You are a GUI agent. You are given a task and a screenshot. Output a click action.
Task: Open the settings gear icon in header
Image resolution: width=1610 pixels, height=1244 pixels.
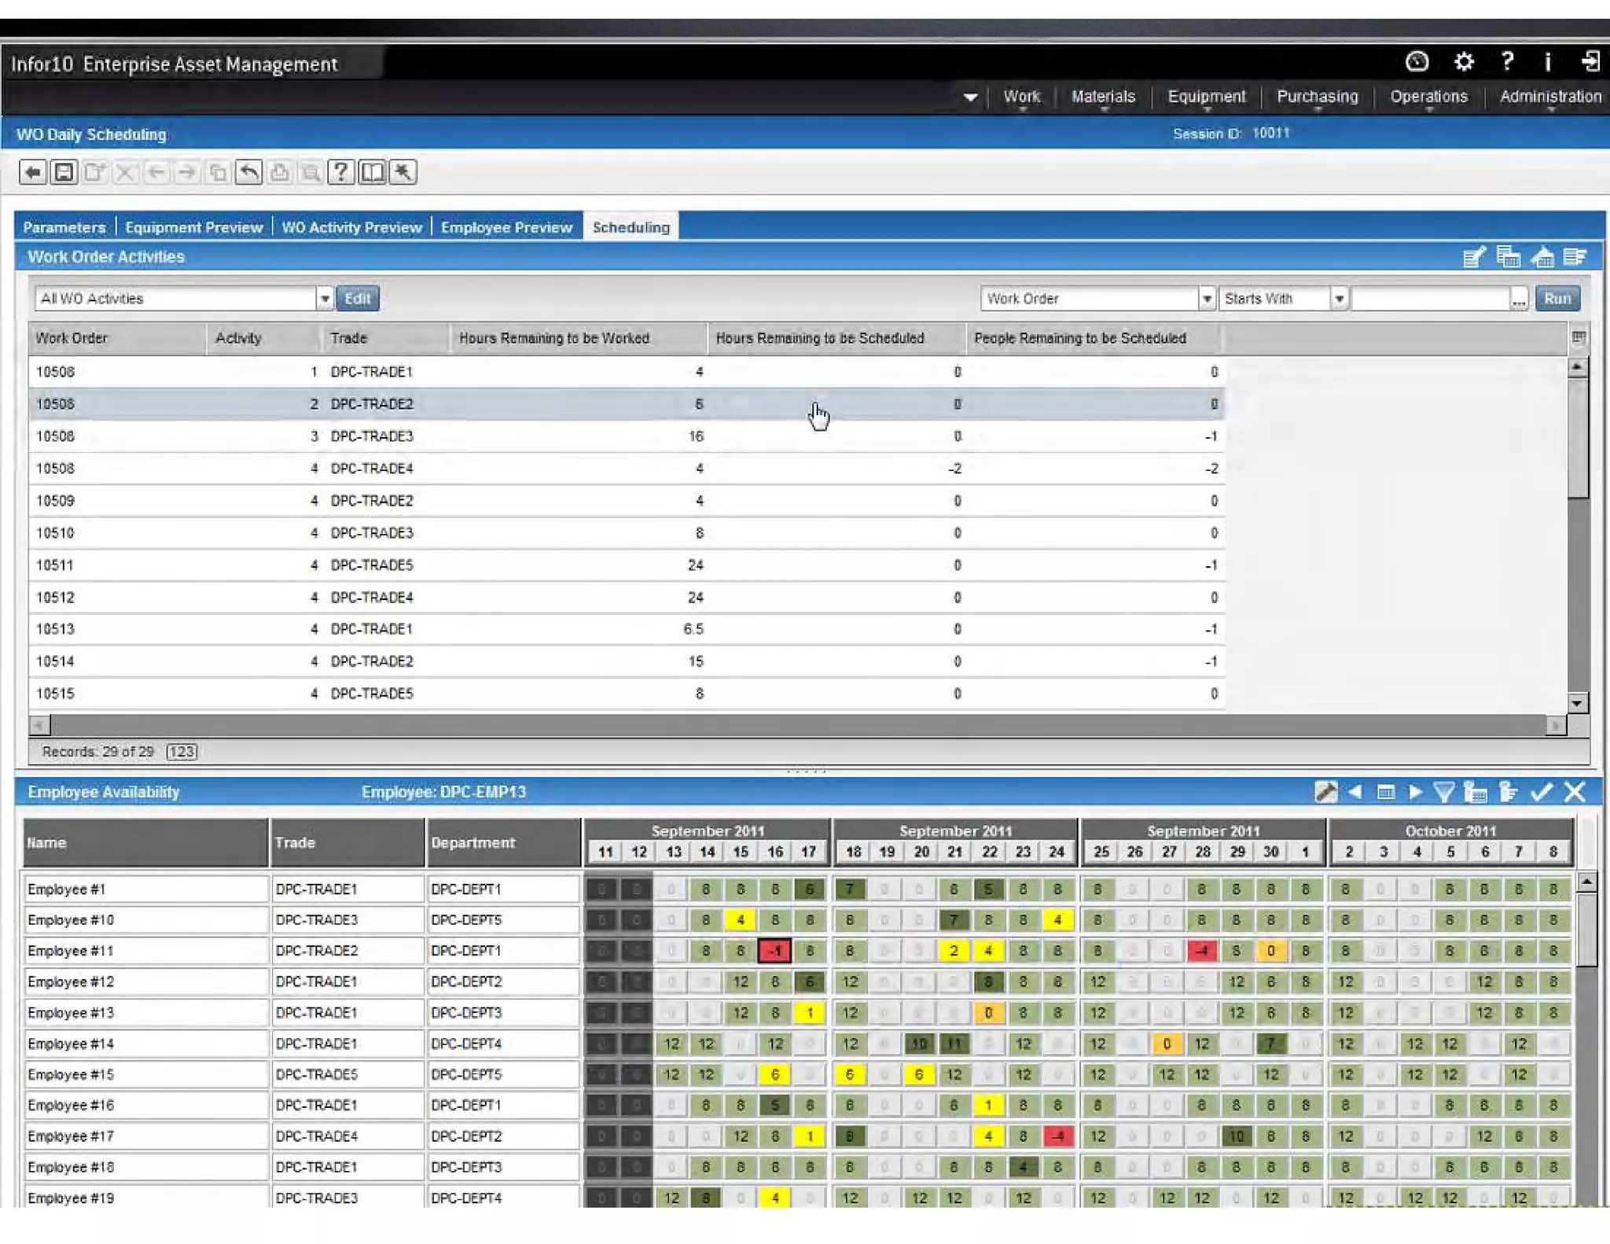(x=1463, y=61)
